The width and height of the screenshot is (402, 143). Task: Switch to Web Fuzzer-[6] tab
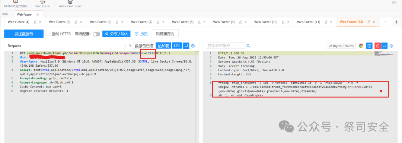pyautogui.click(x=101, y=22)
